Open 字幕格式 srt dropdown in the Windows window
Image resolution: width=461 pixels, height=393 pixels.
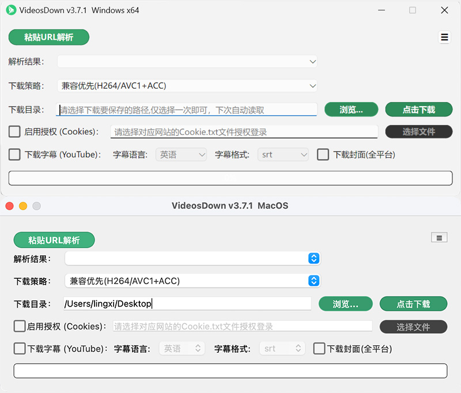tap(283, 154)
